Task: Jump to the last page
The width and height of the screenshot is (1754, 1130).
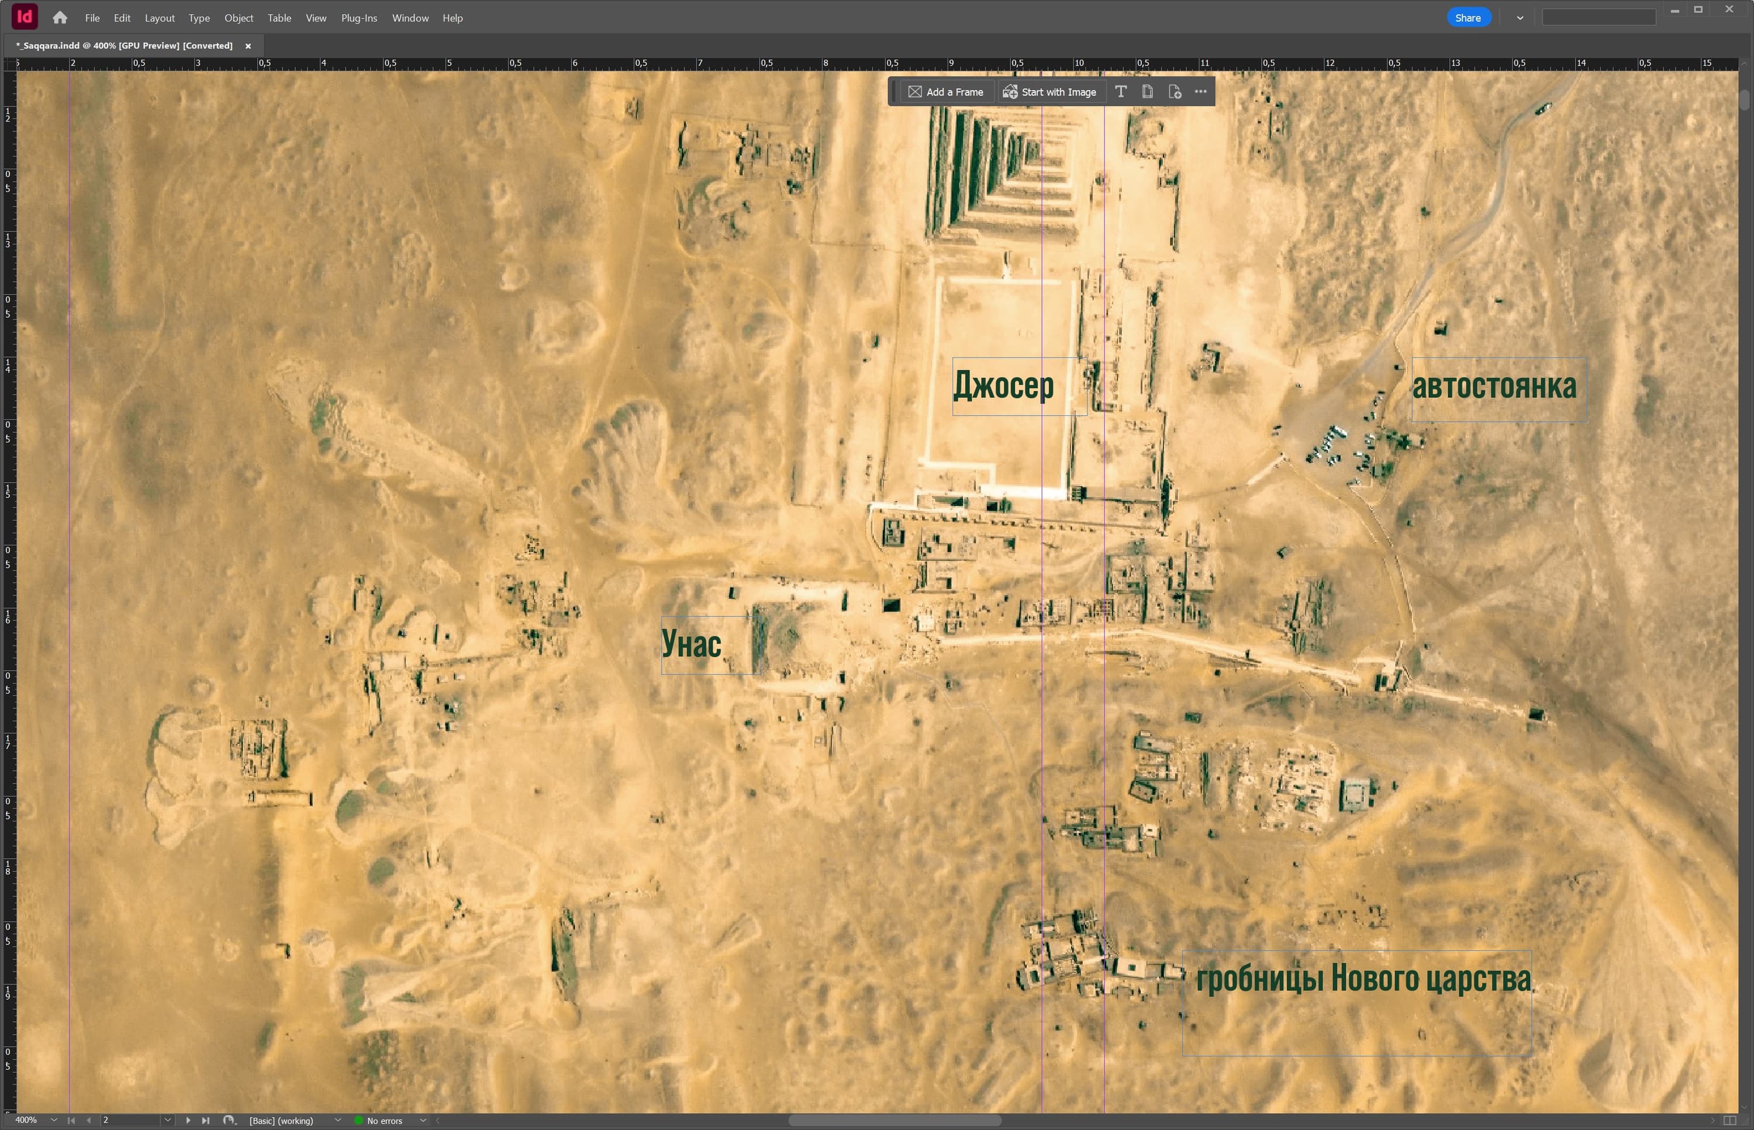Action: click(x=206, y=1121)
